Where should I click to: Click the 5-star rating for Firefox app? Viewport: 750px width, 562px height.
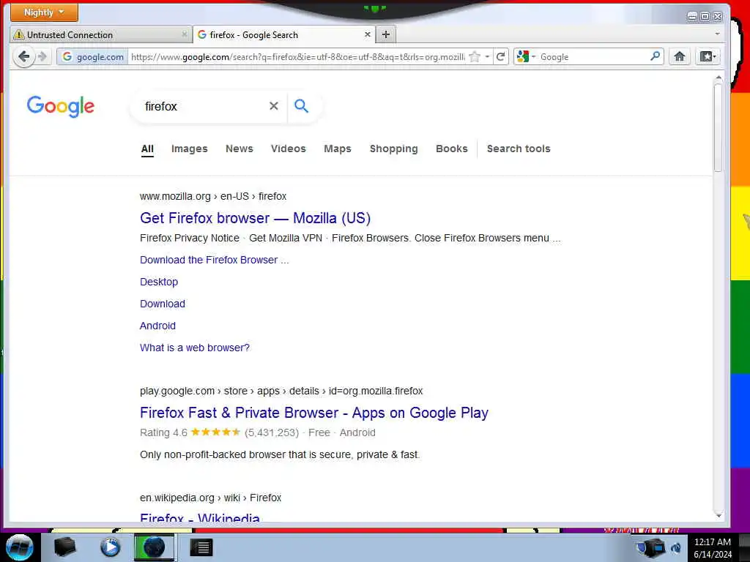(x=216, y=432)
